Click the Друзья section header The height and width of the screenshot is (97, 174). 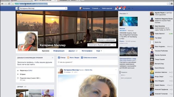pos(20,87)
